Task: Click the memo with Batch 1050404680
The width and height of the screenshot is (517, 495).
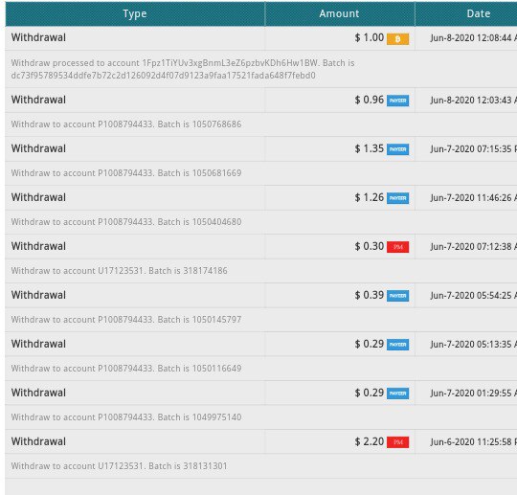Action: 126,222
